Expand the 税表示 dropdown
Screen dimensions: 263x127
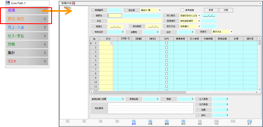[231, 32]
